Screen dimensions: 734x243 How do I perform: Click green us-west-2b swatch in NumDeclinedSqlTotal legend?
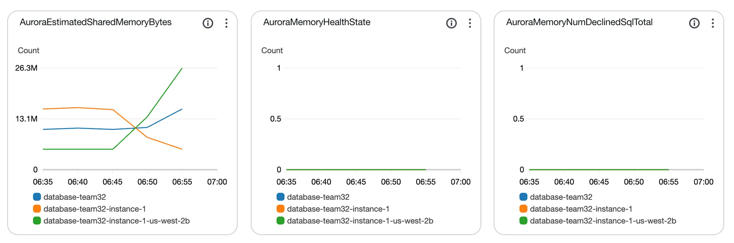[x=523, y=221]
